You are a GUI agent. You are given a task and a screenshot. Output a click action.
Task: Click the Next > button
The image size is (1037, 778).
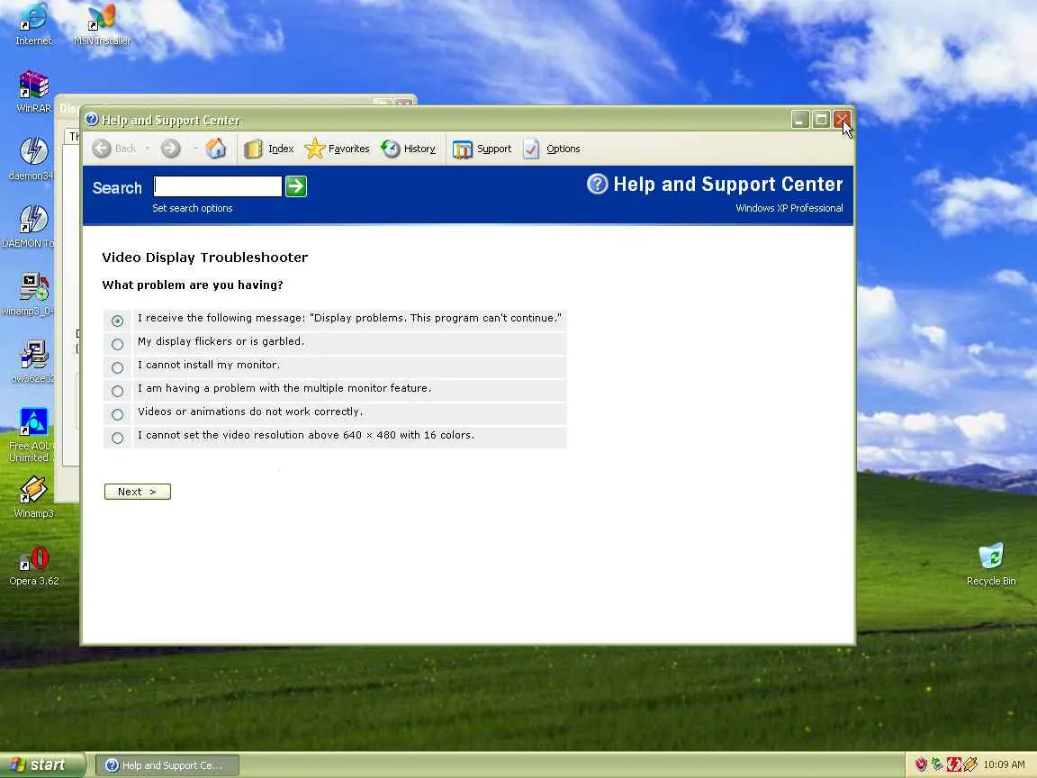pyautogui.click(x=138, y=492)
